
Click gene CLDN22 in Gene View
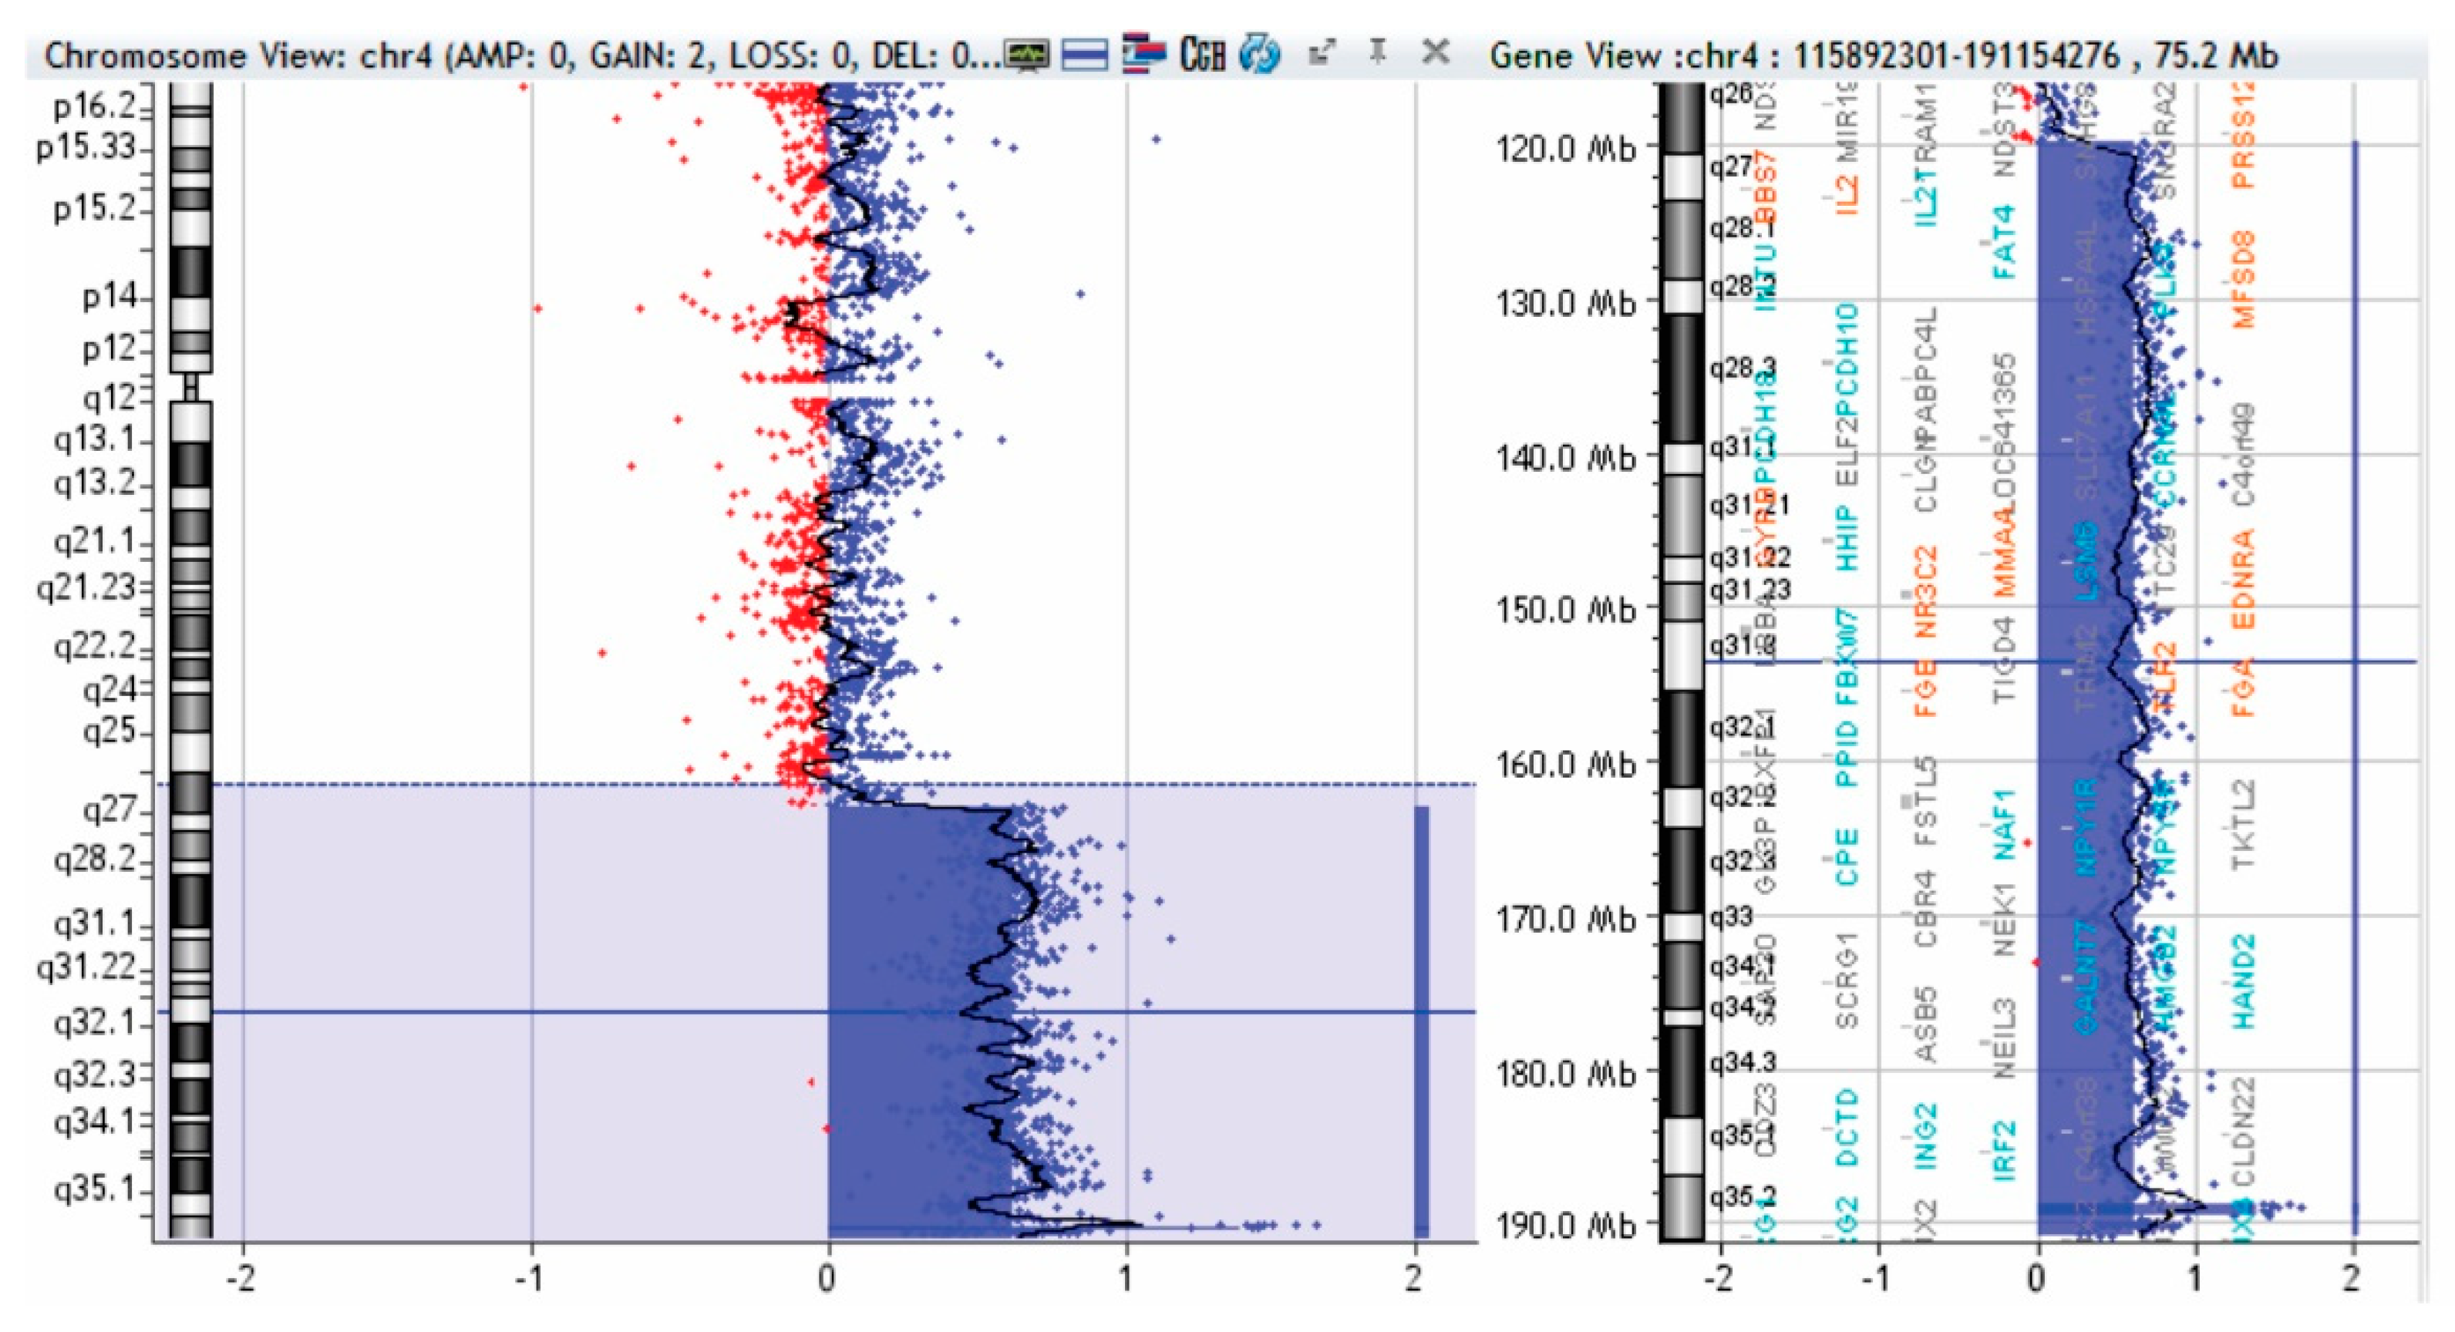coord(2244,1130)
